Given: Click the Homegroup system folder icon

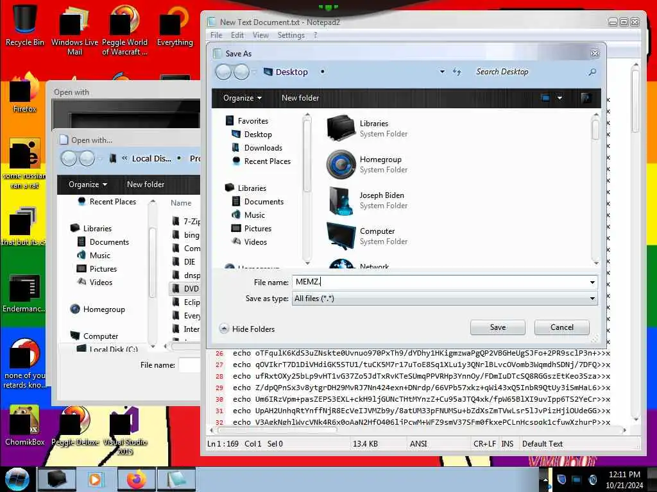Looking at the screenshot, I should pyautogui.click(x=341, y=164).
